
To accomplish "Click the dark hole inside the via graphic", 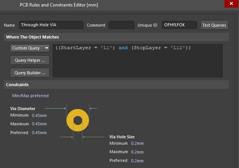I will [78, 120].
